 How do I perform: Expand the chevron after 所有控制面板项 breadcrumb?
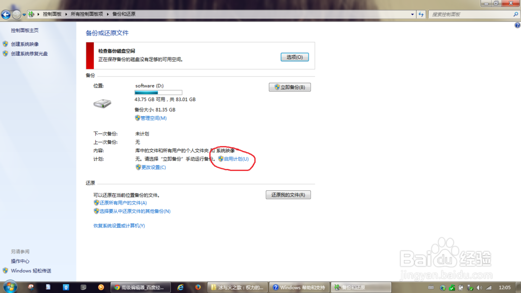pos(108,14)
